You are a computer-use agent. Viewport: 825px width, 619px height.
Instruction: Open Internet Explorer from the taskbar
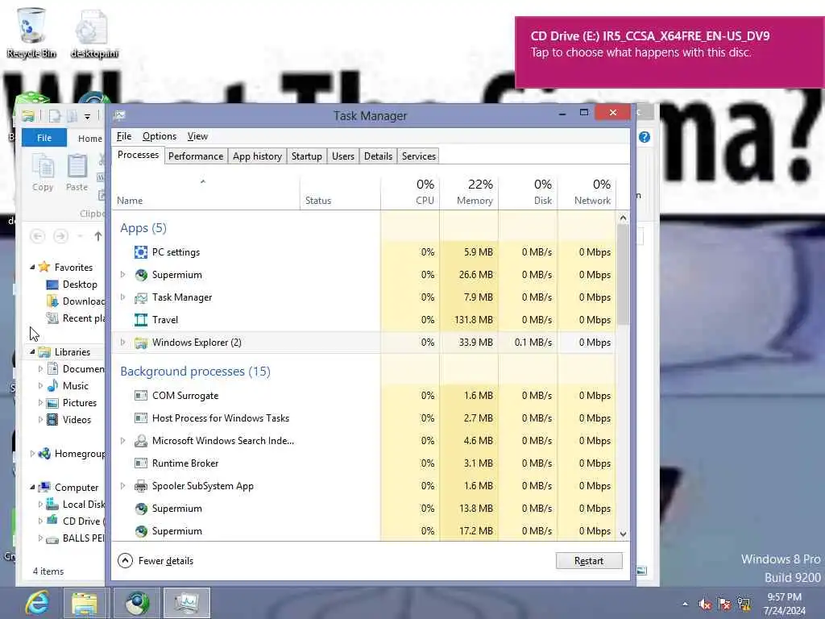tap(37, 603)
